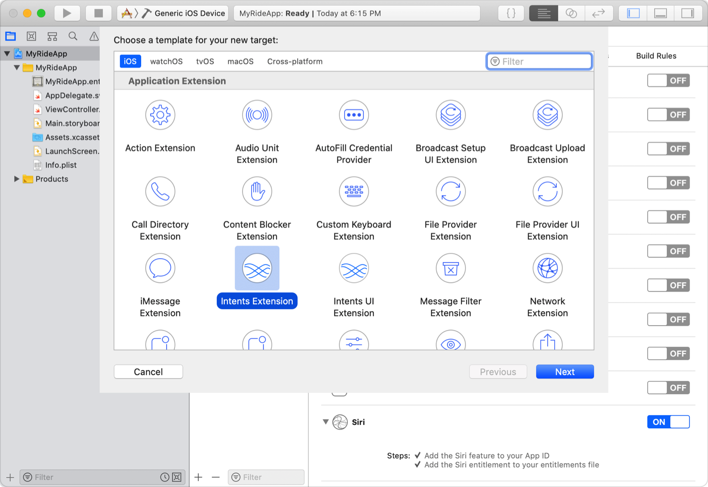This screenshot has width=708, height=487.
Task: Turn off the Siri capability switch
Action: [x=668, y=421]
